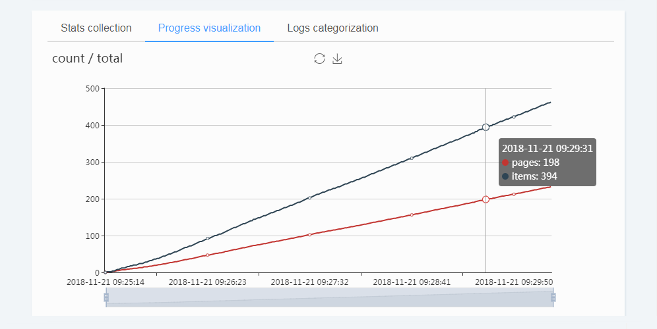This screenshot has height=329, width=657.
Task: Switch to Logs categorization tab
Action: point(332,28)
